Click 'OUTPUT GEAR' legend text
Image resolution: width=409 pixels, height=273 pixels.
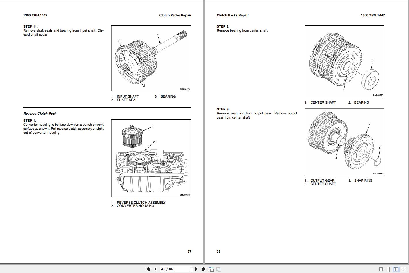[322, 180]
